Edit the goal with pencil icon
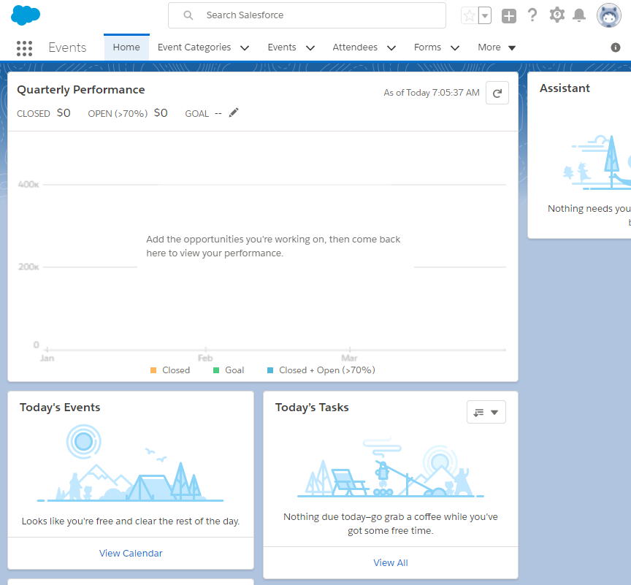Image resolution: width=631 pixels, height=585 pixels. (234, 112)
